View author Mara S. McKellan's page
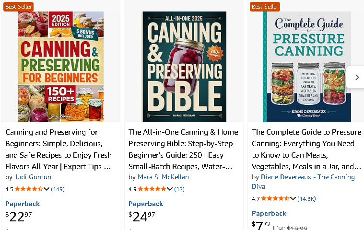Viewport: 364px width, 230px height. pyautogui.click(x=163, y=177)
